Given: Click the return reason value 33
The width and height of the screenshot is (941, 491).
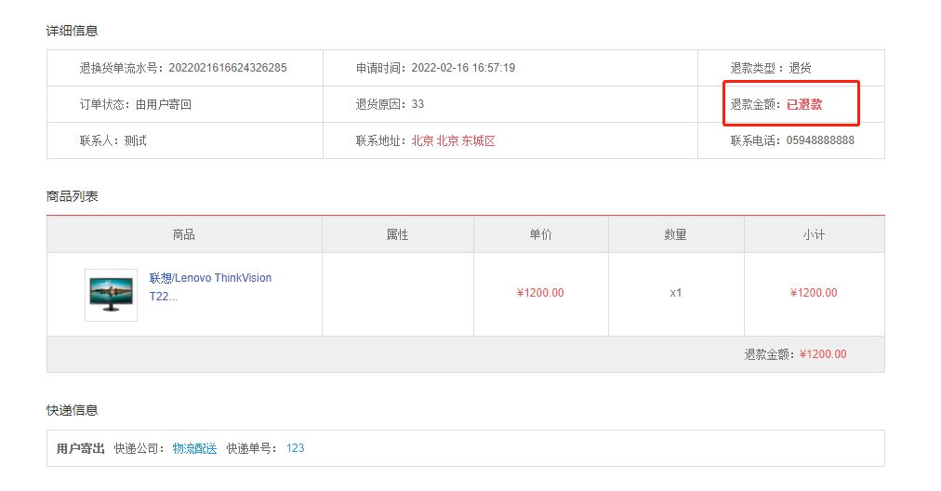Looking at the screenshot, I should click(x=417, y=104).
